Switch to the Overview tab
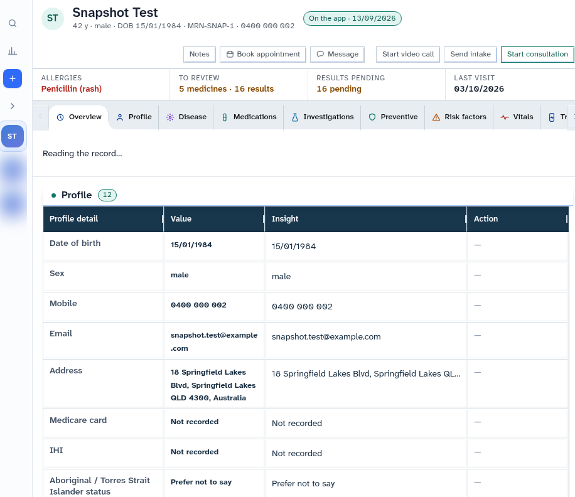 point(79,117)
